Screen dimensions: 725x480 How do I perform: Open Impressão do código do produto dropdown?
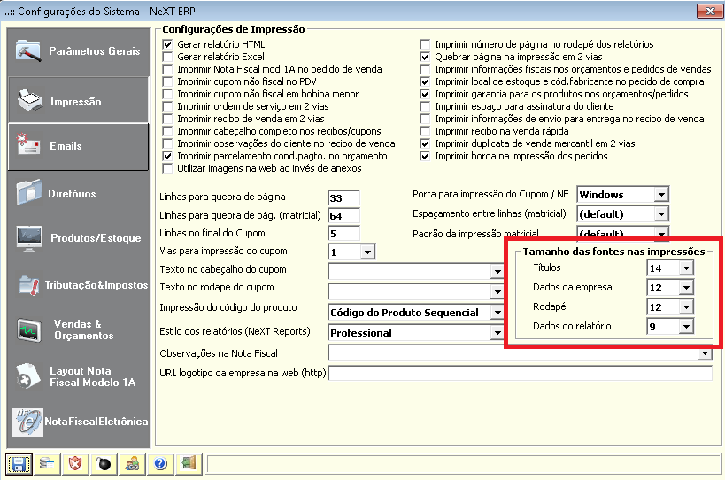pos(497,313)
